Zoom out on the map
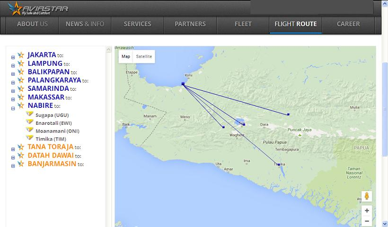 point(367,221)
